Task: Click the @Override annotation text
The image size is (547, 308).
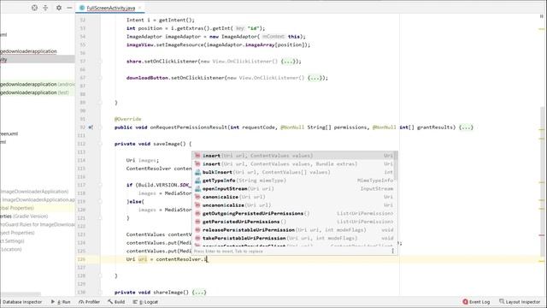Action: [127, 119]
